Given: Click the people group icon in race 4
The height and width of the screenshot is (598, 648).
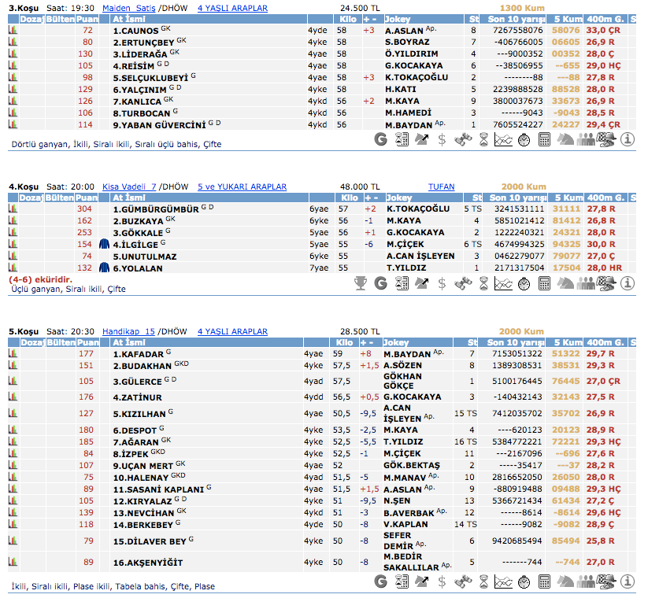Looking at the screenshot, I should 586,282.
